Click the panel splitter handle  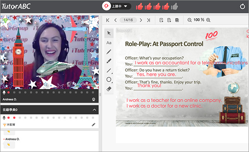[100, 94]
